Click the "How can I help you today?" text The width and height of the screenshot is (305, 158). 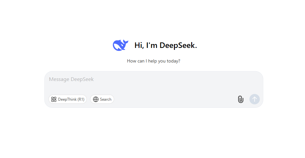pos(154,61)
